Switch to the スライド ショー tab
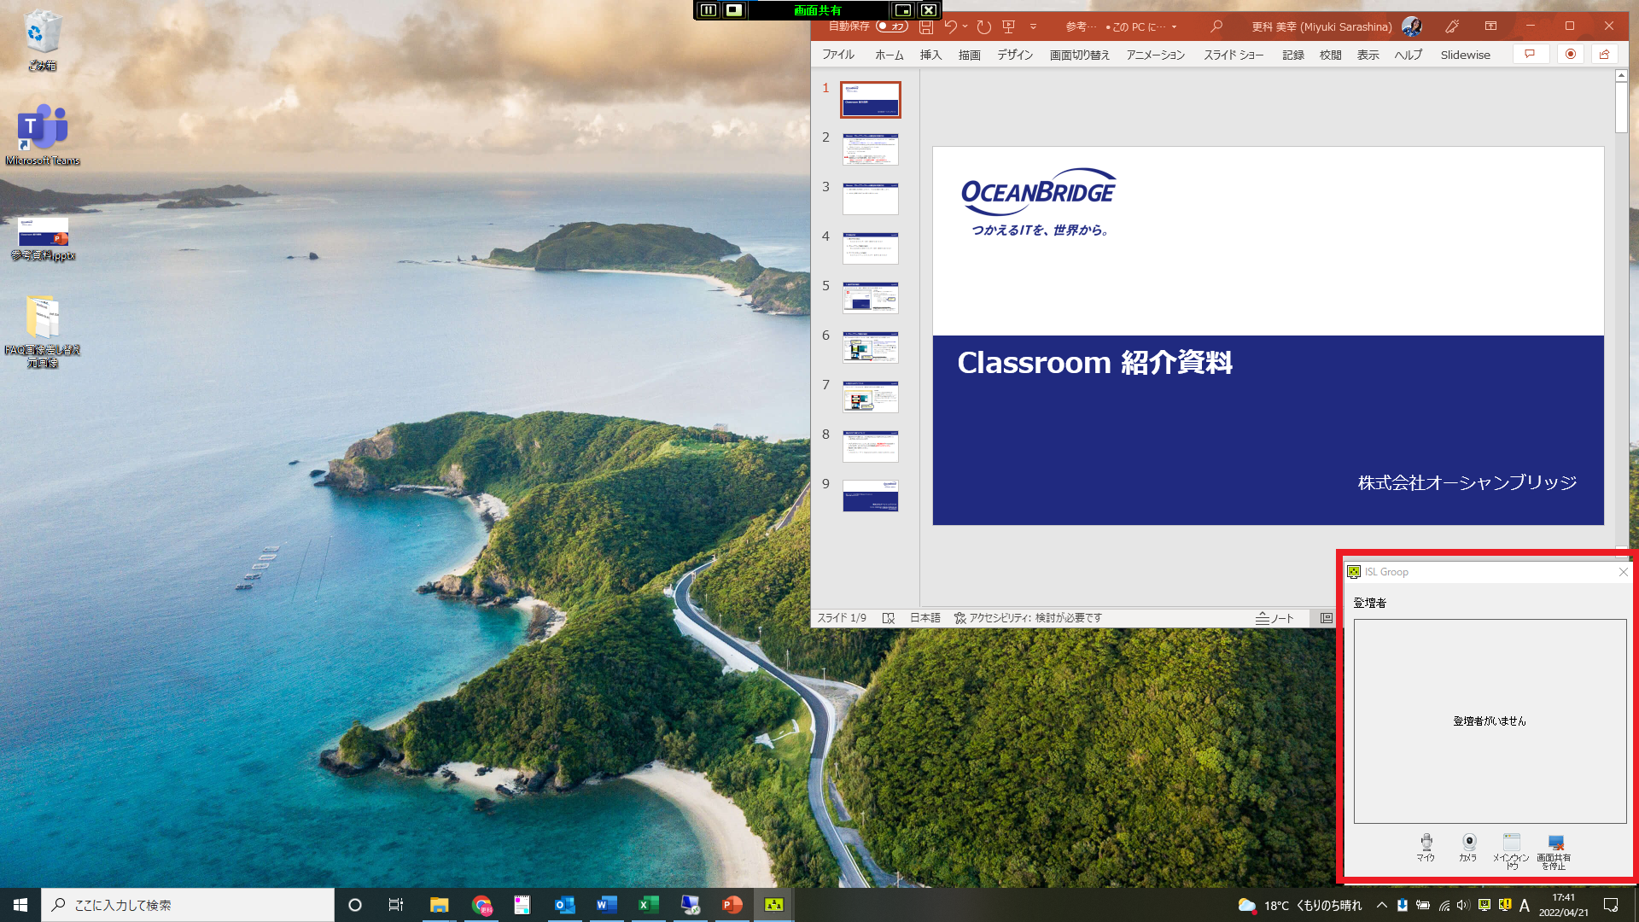The image size is (1639, 922). tap(1233, 55)
